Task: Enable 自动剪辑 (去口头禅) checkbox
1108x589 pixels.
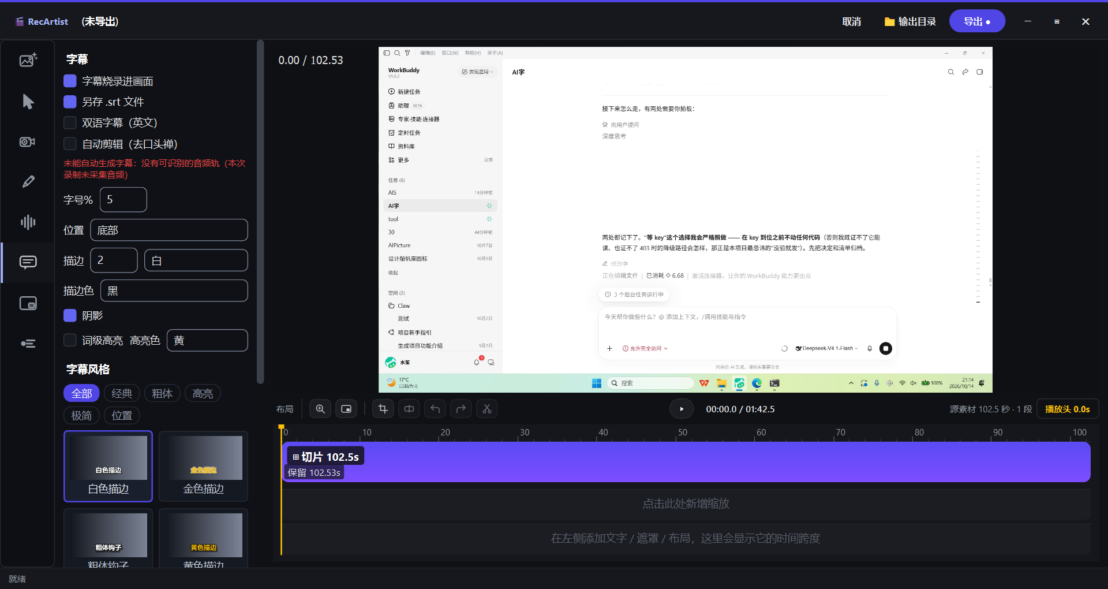Action: point(70,144)
